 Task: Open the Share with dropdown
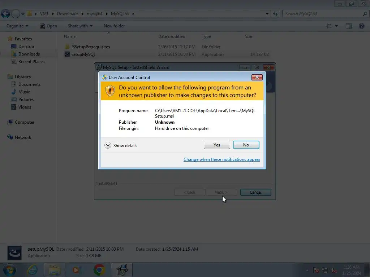point(80,26)
